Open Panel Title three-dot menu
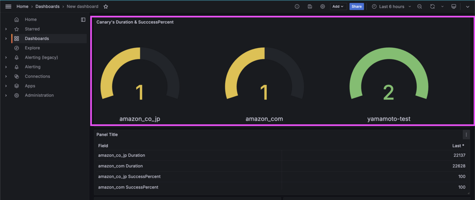The image size is (475, 200). pos(466,135)
